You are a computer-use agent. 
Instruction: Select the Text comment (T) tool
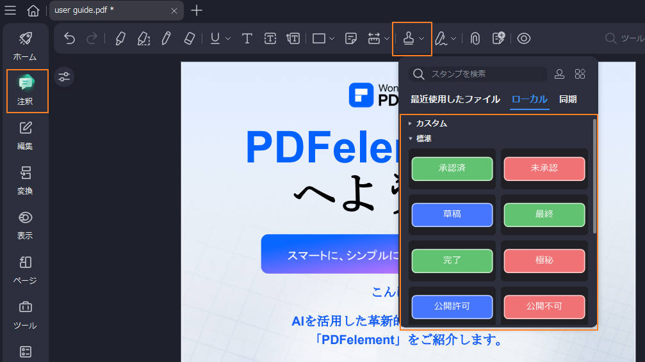tap(247, 38)
